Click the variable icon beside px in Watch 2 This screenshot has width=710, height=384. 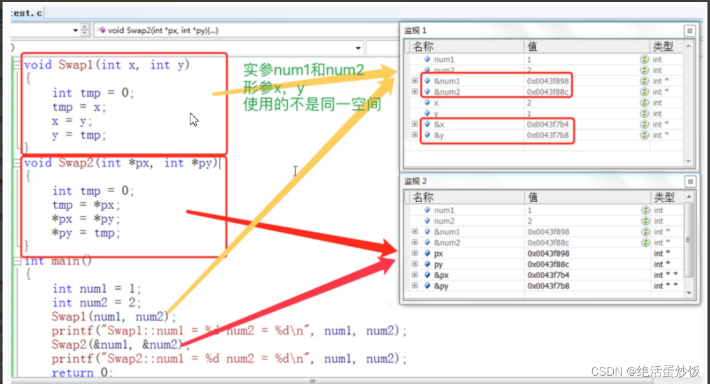(x=427, y=253)
